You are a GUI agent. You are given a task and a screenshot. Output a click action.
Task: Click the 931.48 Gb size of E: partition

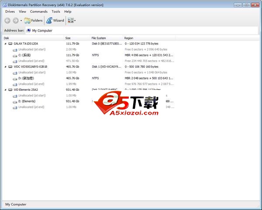[x=72, y=101]
